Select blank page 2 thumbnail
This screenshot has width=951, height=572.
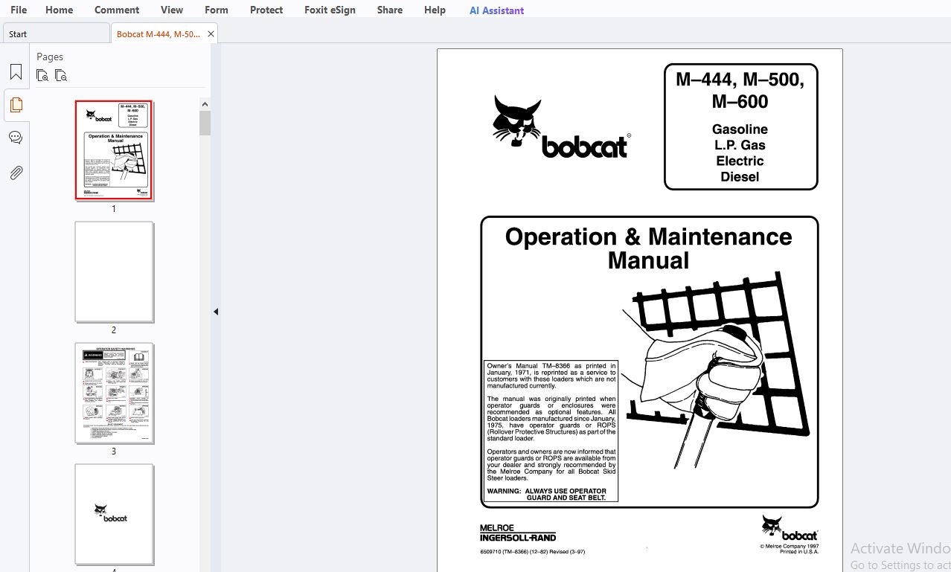pyautogui.click(x=114, y=271)
